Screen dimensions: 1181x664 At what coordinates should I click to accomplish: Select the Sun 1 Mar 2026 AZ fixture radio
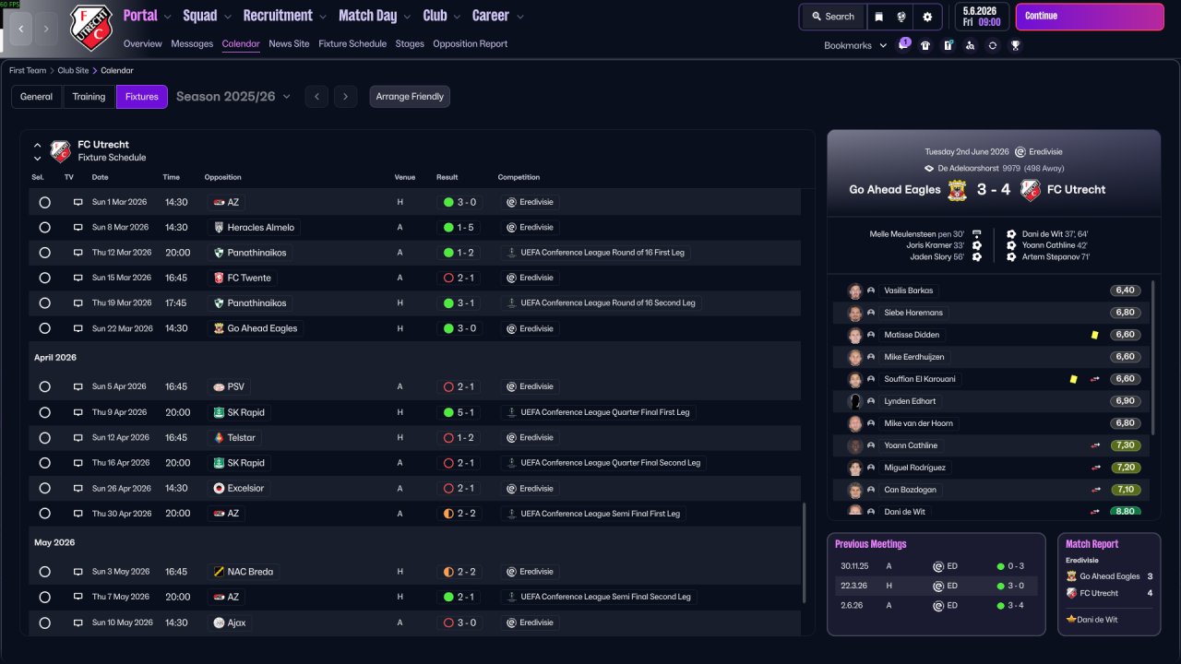(44, 202)
